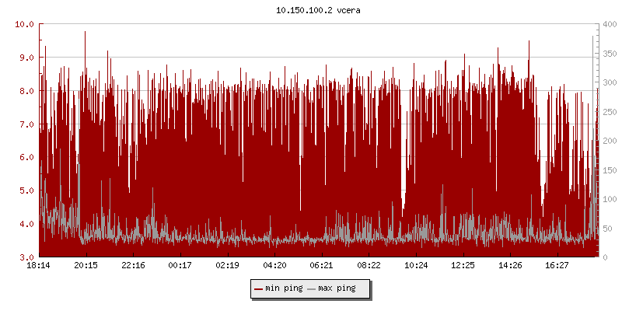Pick the 22:16 tick on the time axis
Screen dimensions: 622x311
click(133, 265)
